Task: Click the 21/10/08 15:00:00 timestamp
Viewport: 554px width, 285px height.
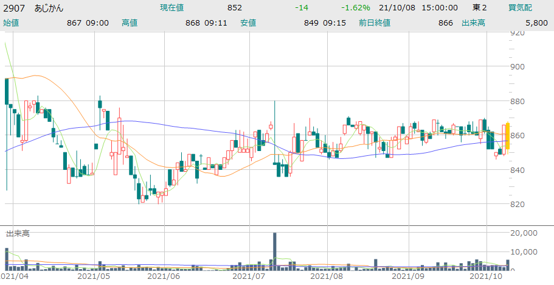Action: point(418,8)
